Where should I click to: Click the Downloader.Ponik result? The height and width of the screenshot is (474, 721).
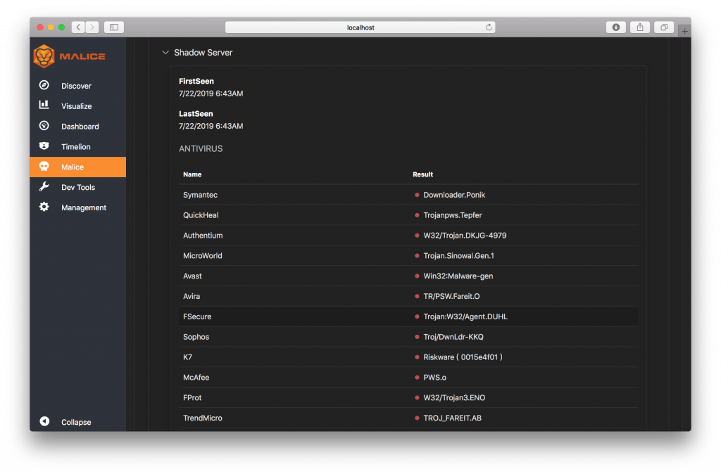coord(454,195)
